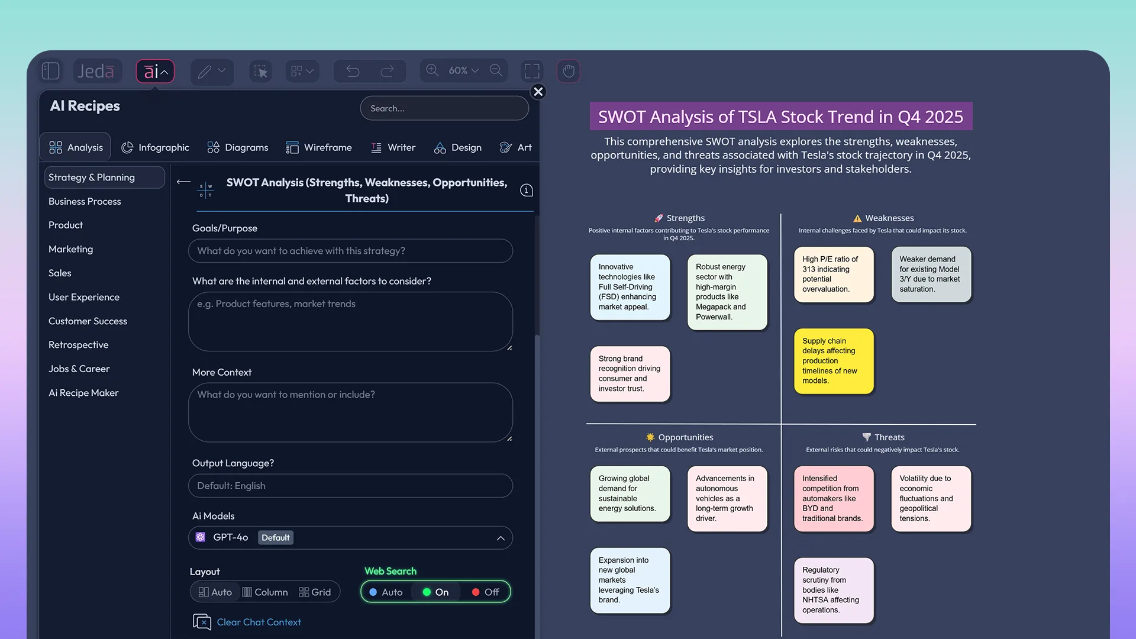
Task: Switch layout to Grid
Action: [x=315, y=592]
